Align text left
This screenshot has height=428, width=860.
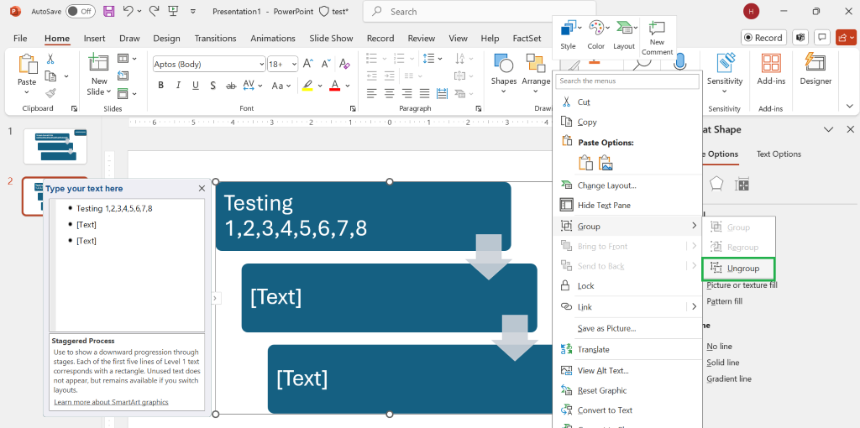[372, 93]
